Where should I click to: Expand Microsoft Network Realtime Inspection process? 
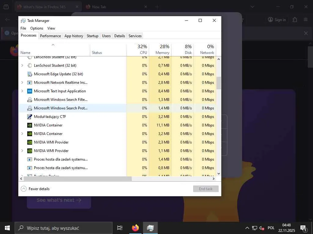(x=22, y=83)
